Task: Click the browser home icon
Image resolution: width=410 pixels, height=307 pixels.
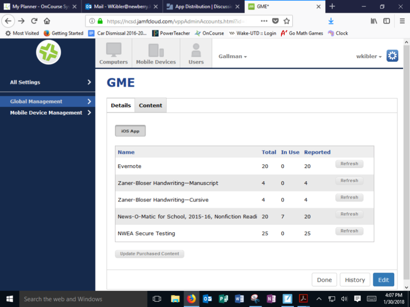Action: pos(47,21)
